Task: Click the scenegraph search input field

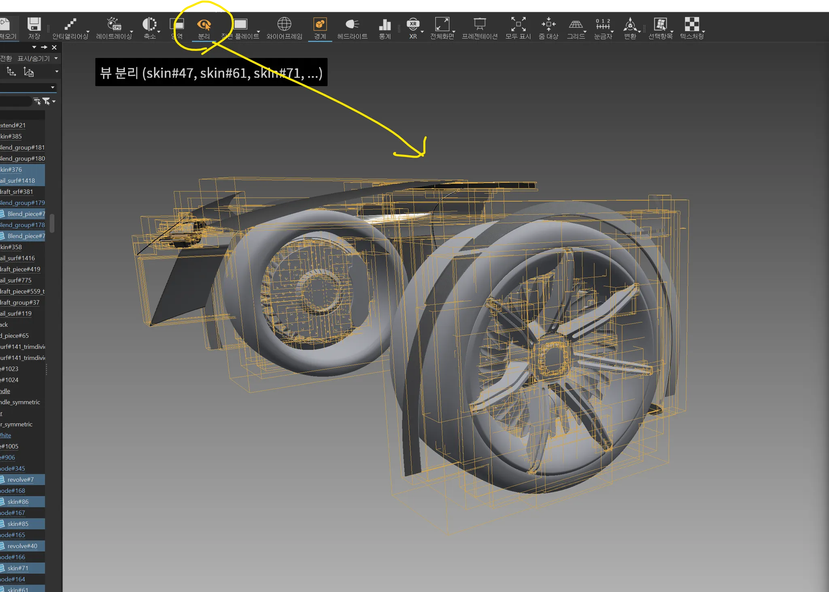Action: 15,101
